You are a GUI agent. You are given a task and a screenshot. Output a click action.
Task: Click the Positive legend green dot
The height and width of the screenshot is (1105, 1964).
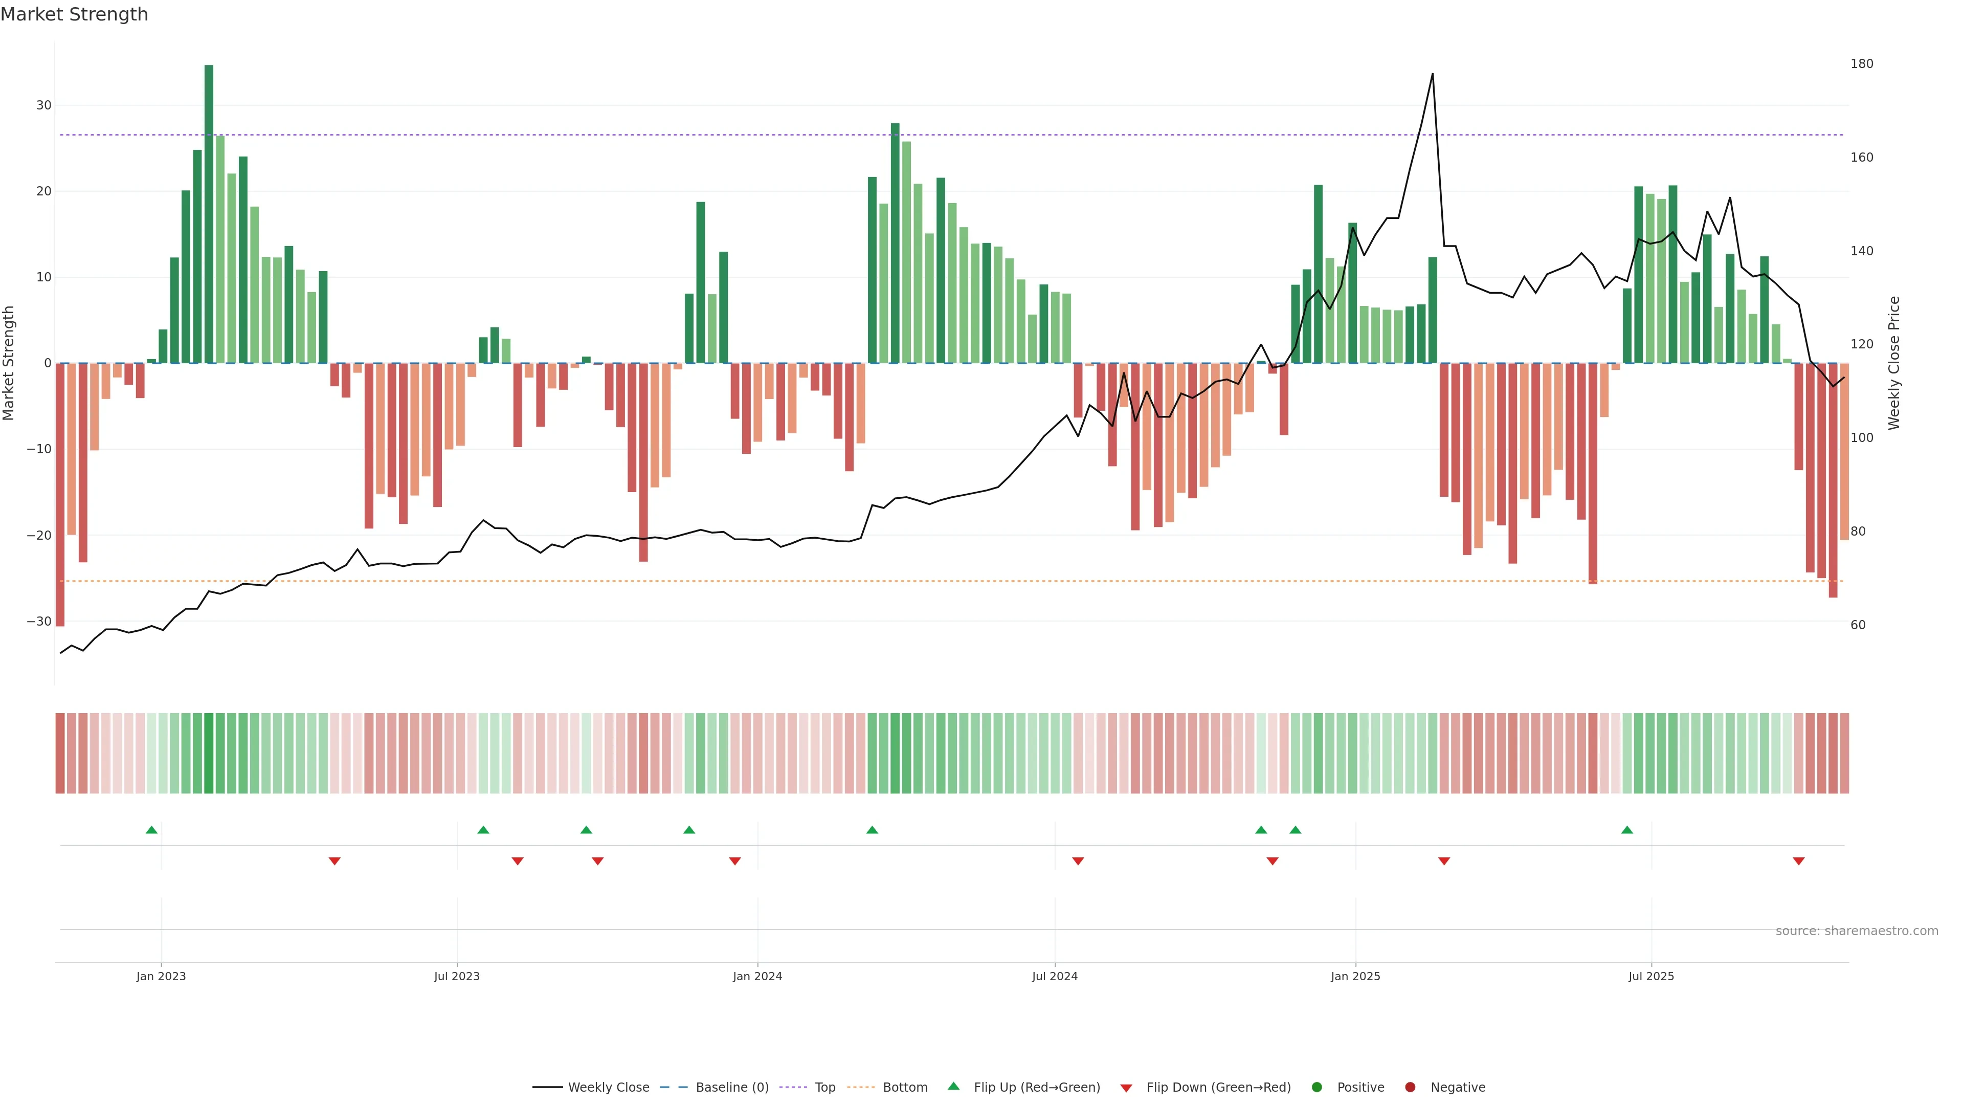[x=1316, y=1088]
